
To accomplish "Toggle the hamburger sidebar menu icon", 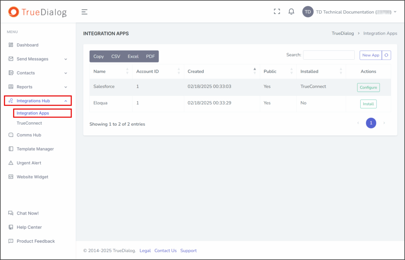I will [85, 12].
